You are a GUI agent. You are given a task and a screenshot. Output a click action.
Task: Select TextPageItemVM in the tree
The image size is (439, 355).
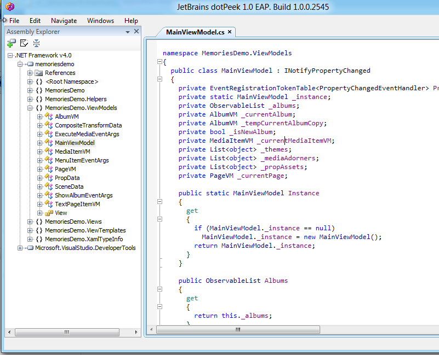click(78, 204)
